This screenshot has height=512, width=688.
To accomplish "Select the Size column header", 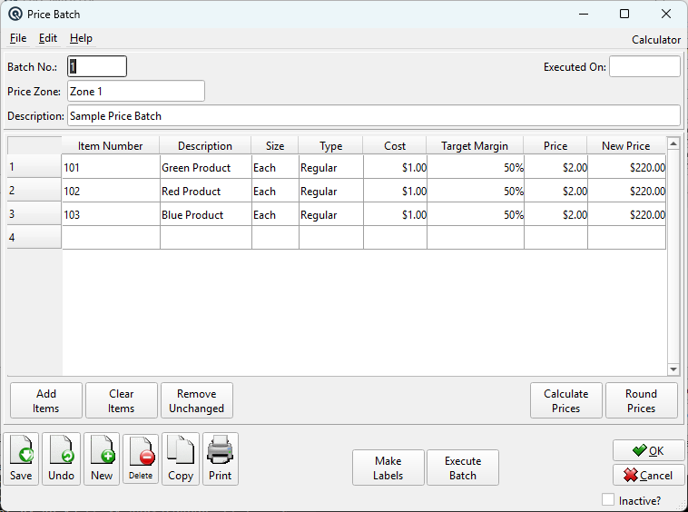I will coord(275,145).
